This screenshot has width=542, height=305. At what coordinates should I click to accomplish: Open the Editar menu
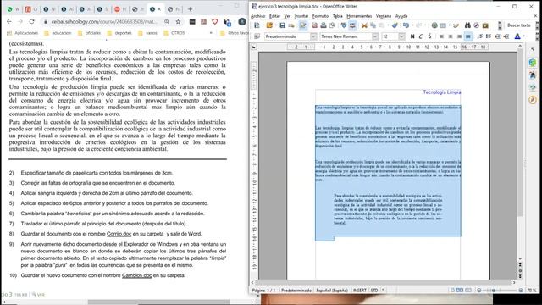pos(274,16)
